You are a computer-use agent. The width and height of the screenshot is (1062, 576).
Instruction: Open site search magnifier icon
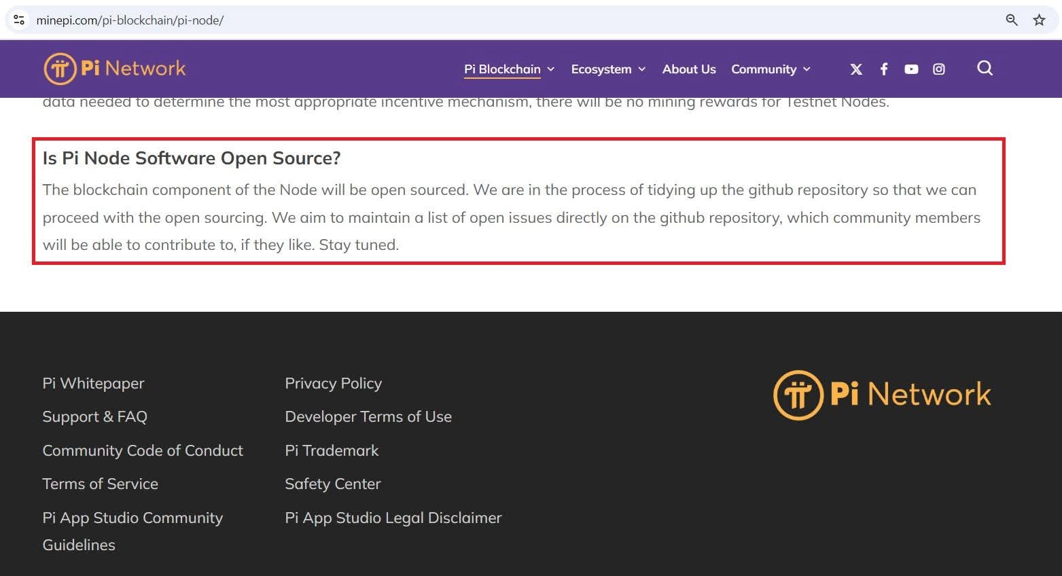[985, 68]
